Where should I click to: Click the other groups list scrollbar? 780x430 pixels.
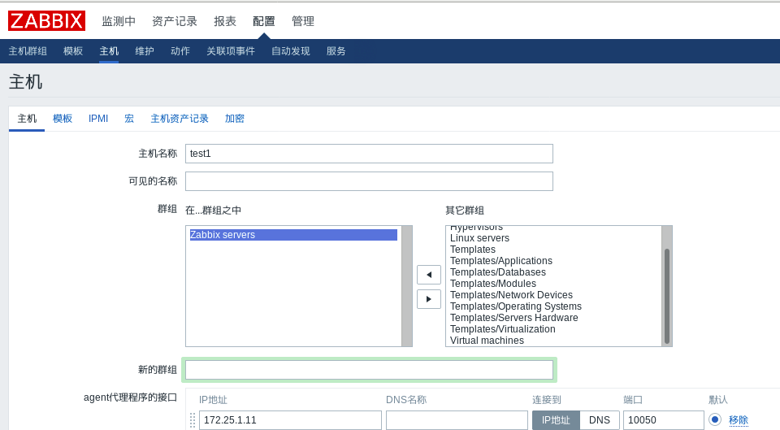(x=667, y=296)
